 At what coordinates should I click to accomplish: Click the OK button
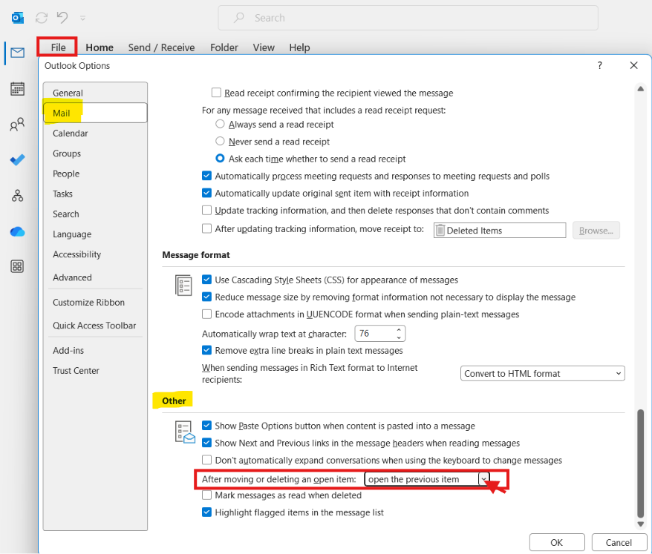(557, 542)
